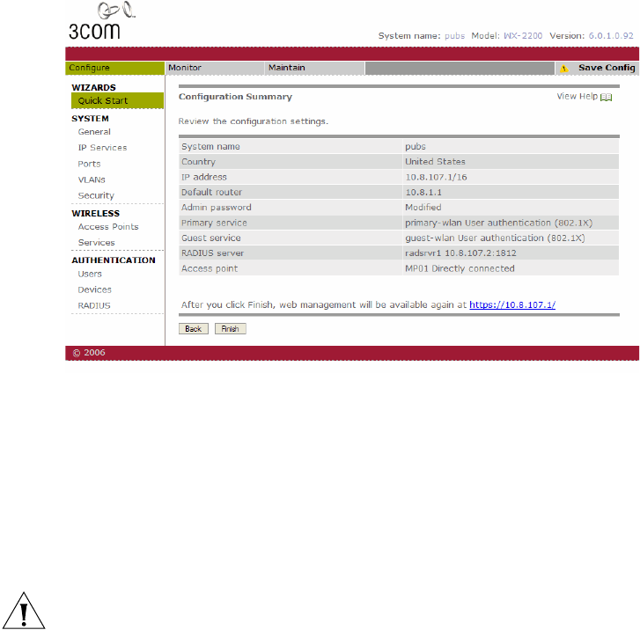
Task: Click the version 6.0.1.0.92 value
Action: pyautogui.click(x=611, y=36)
